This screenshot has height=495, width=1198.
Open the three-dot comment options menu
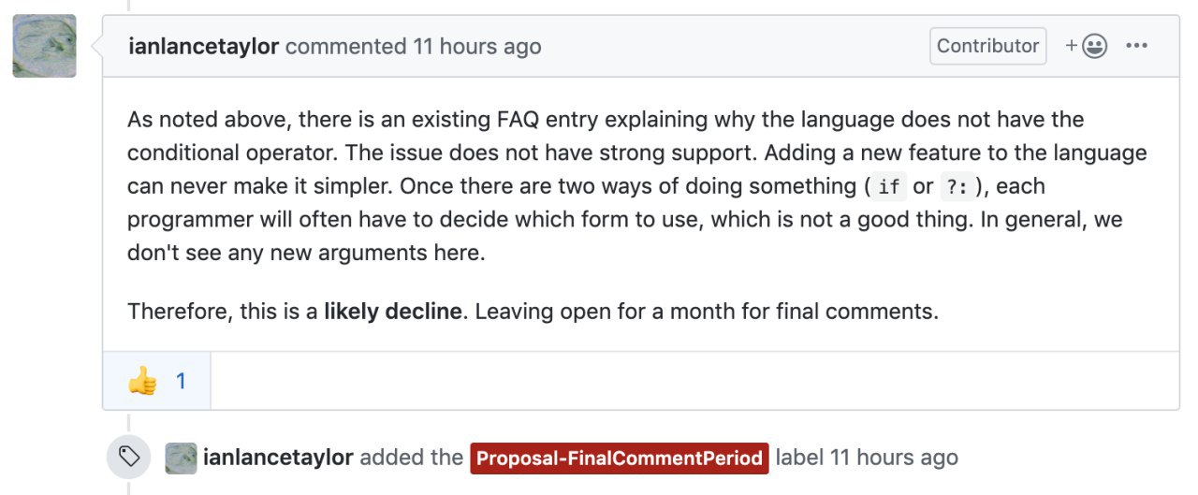tap(1136, 46)
